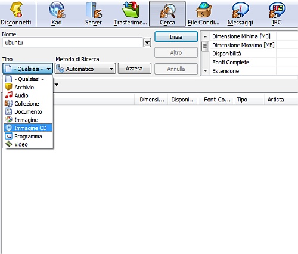Start the search with Inizia button
The image size is (298, 254).
click(x=176, y=37)
